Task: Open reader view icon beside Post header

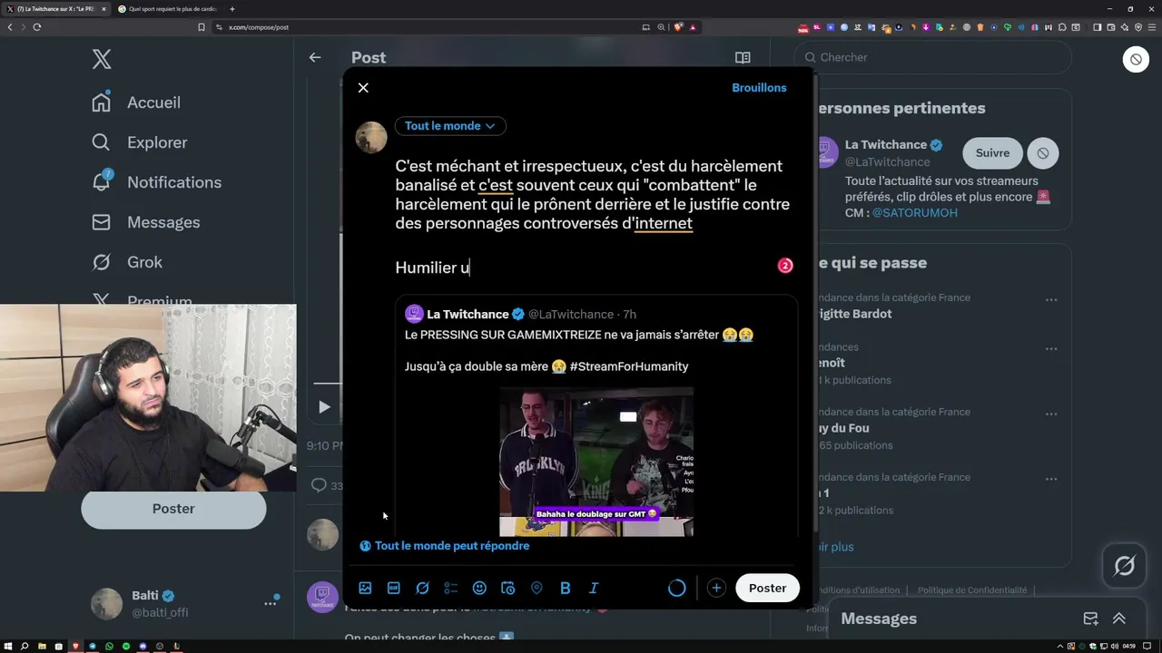Action: (x=743, y=57)
